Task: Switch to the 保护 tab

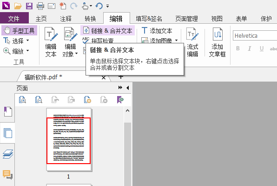Action: [266, 19]
